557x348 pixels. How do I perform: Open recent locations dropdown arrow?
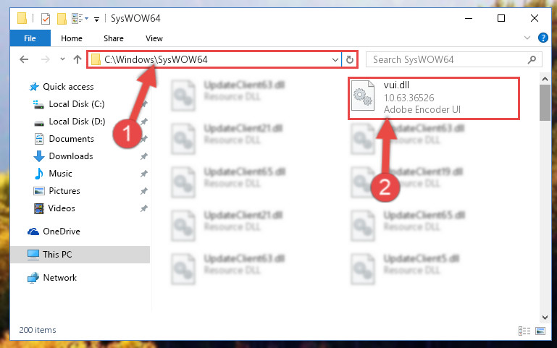[x=62, y=59]
